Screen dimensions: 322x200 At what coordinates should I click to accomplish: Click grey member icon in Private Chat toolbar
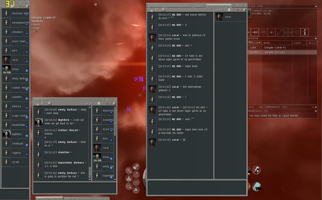241,10
